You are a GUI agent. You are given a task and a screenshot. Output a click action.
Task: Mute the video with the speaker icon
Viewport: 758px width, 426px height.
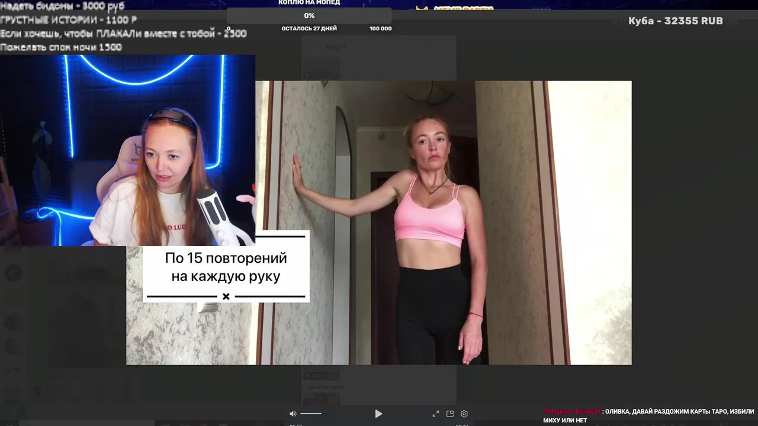coord(293,414)
